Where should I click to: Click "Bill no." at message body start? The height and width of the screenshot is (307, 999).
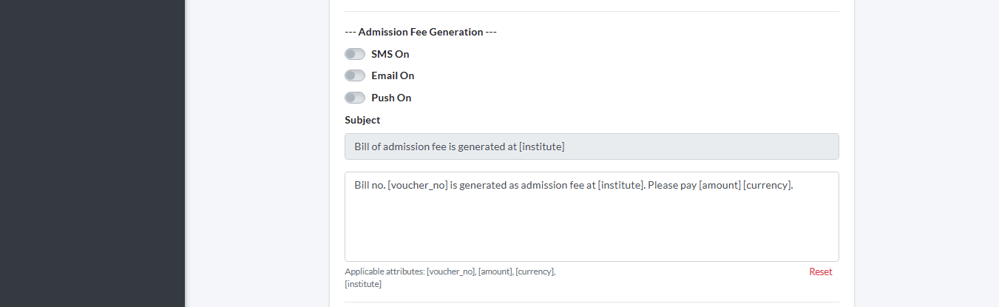(x=369, y=185)
